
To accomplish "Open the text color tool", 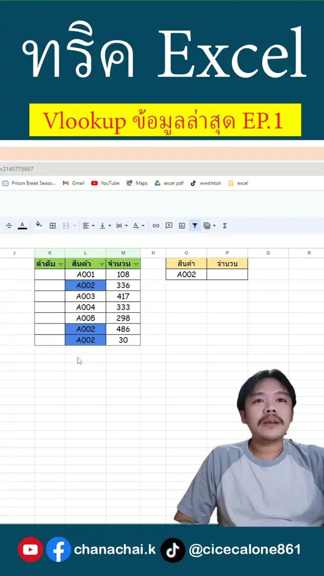I will click(22, 226).
